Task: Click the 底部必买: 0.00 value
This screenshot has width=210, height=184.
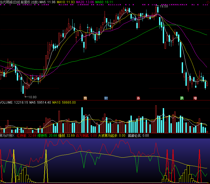Action: (138, 136)
